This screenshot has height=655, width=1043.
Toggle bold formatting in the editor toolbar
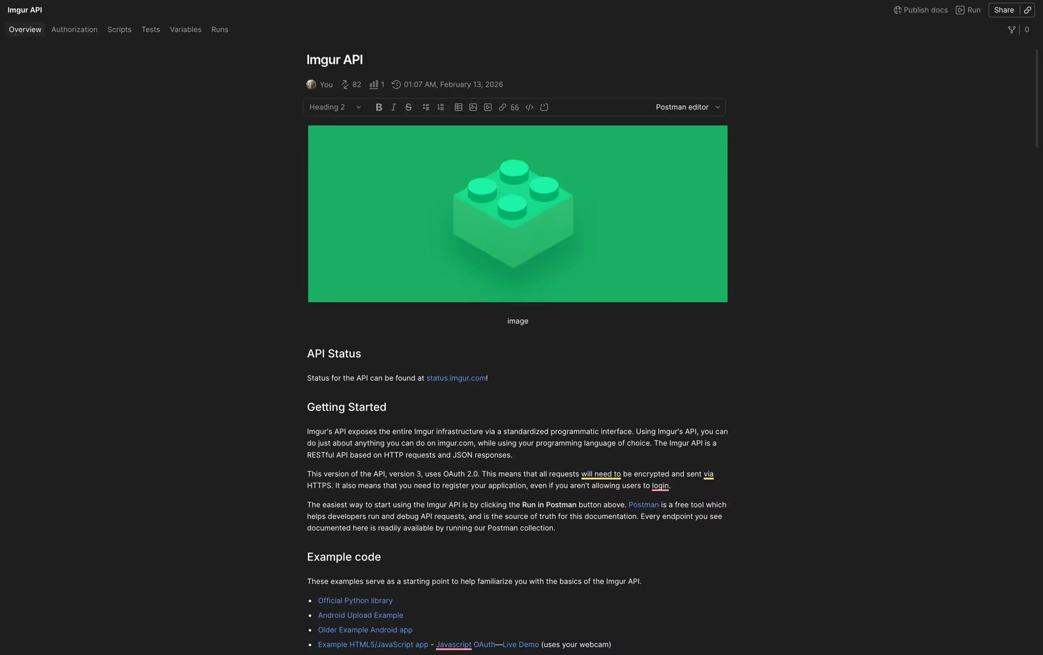pyautogui.click(x=379, y=107)
